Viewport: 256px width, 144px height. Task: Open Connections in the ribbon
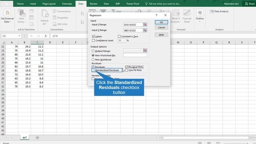(62, 11)
